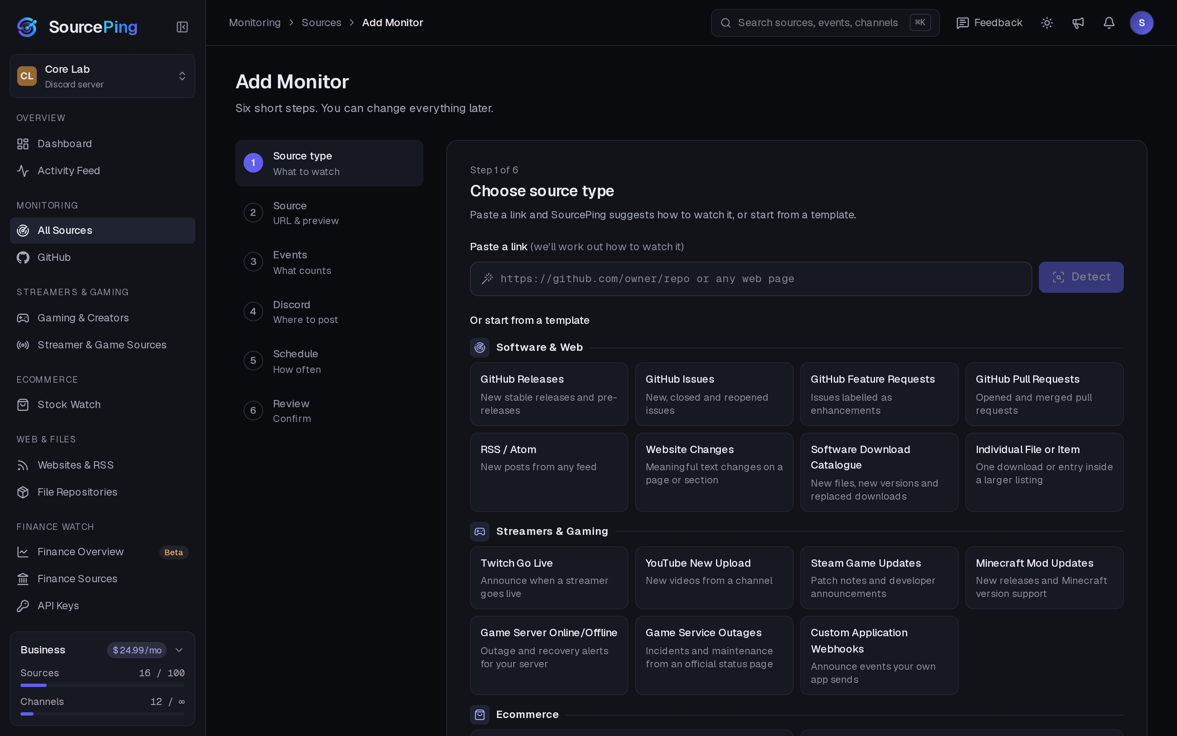Click the API Keys key icon

coord(23,606)
